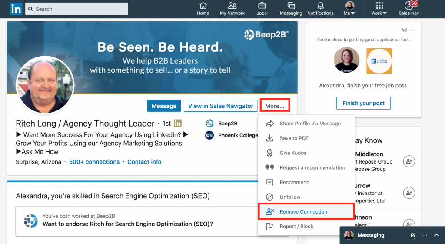Open Ritch Long's profile photo
The width and height of the screenshot is (445, 244).
pos(45,85)
